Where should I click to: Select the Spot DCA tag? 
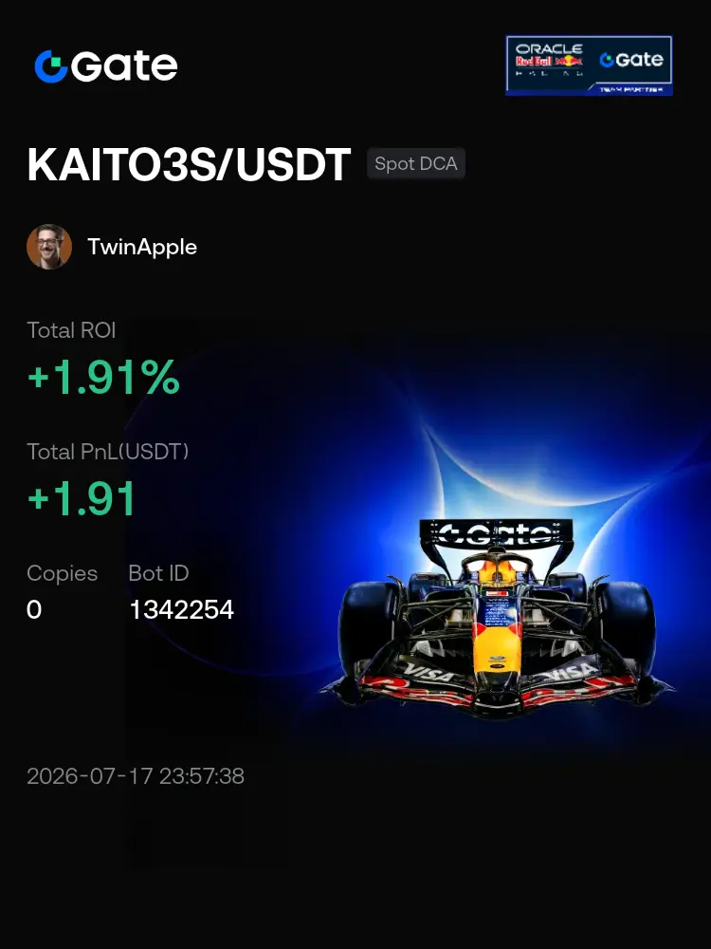point(416,163)
